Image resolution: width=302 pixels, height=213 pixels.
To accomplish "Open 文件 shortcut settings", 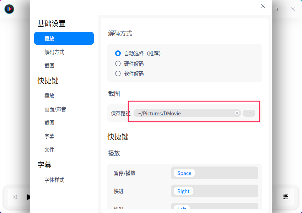I will click(49, 149).
